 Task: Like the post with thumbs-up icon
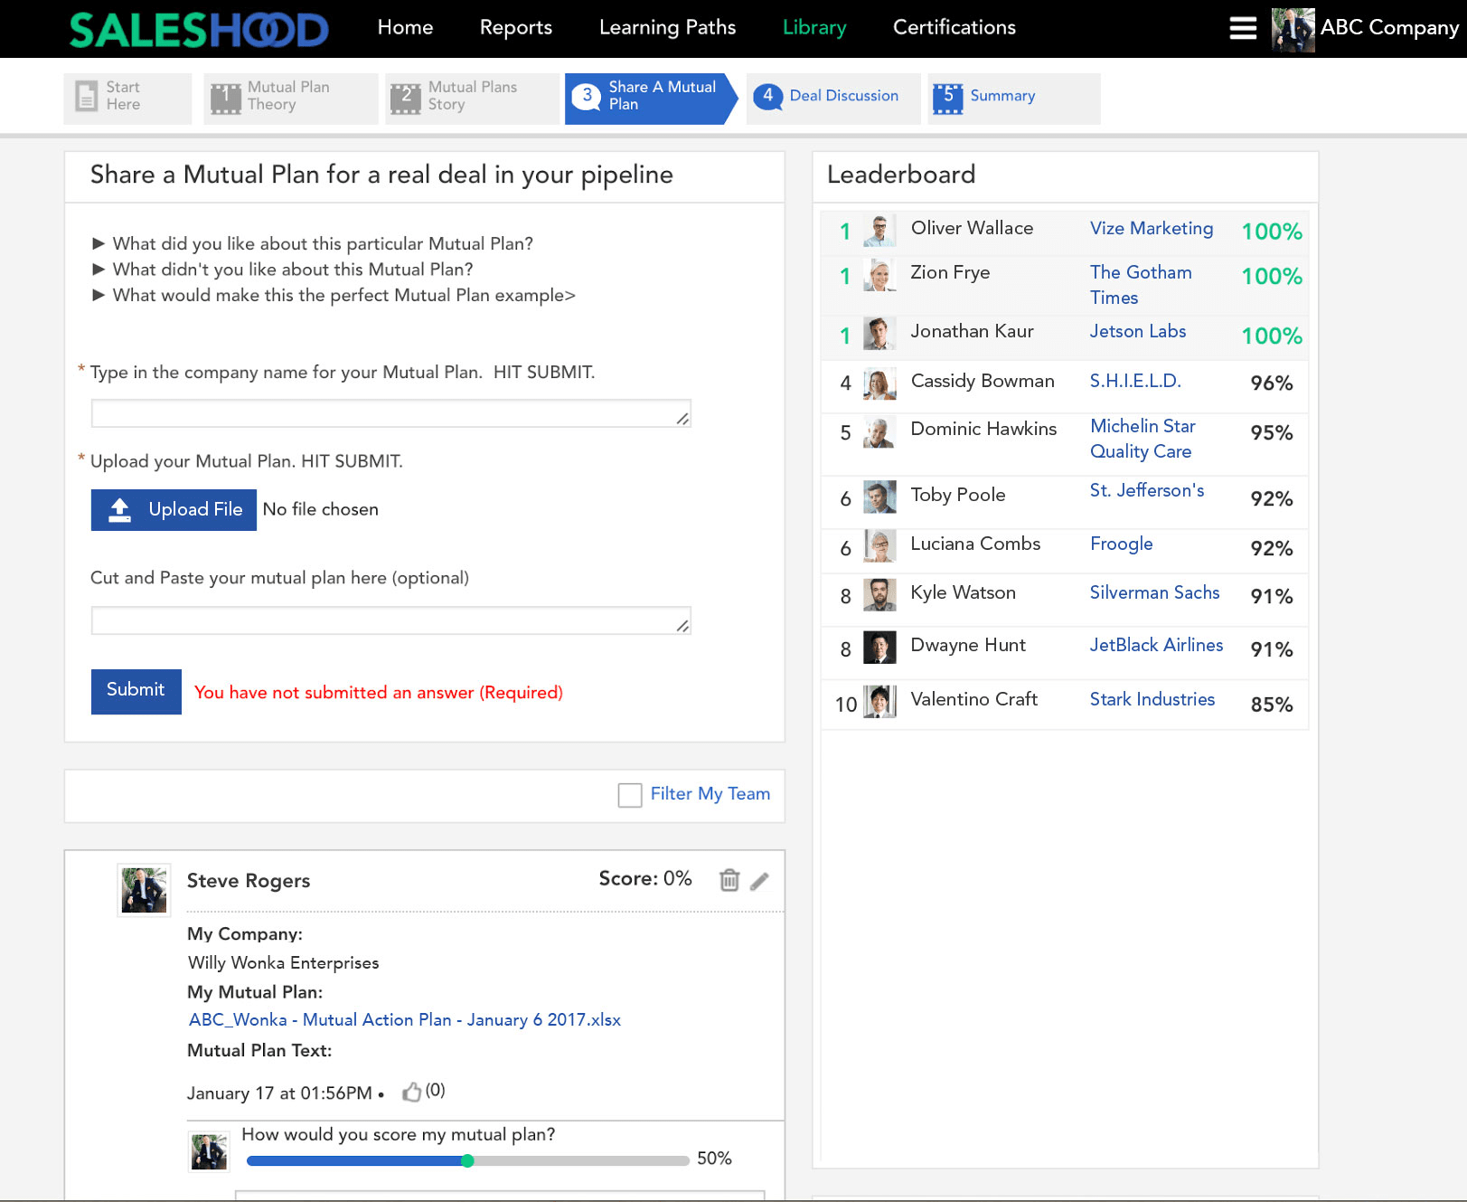click(412, 1092)
